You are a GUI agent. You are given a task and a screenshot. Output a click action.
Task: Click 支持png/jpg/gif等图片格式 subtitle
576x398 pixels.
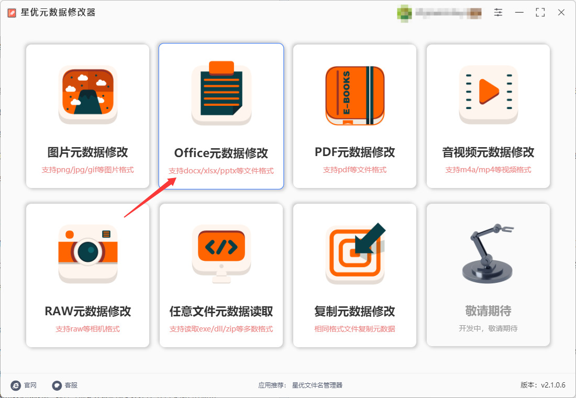[x=88, y=170]
